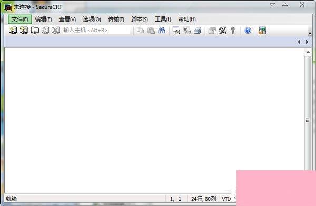Click the "24行, 80列" status entry
The image size is (316, 206).
203,199
